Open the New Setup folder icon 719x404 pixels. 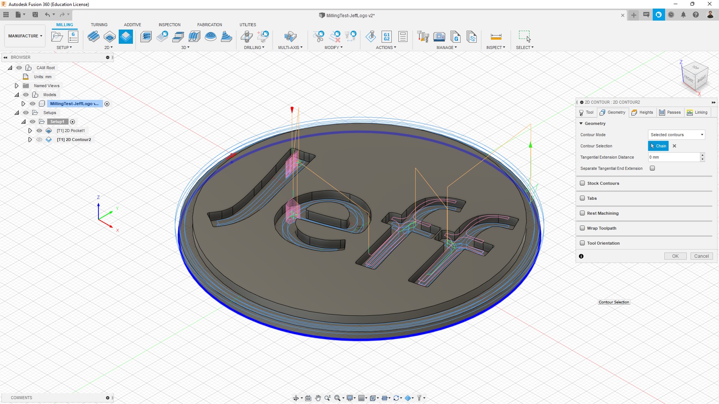(57, 37)
